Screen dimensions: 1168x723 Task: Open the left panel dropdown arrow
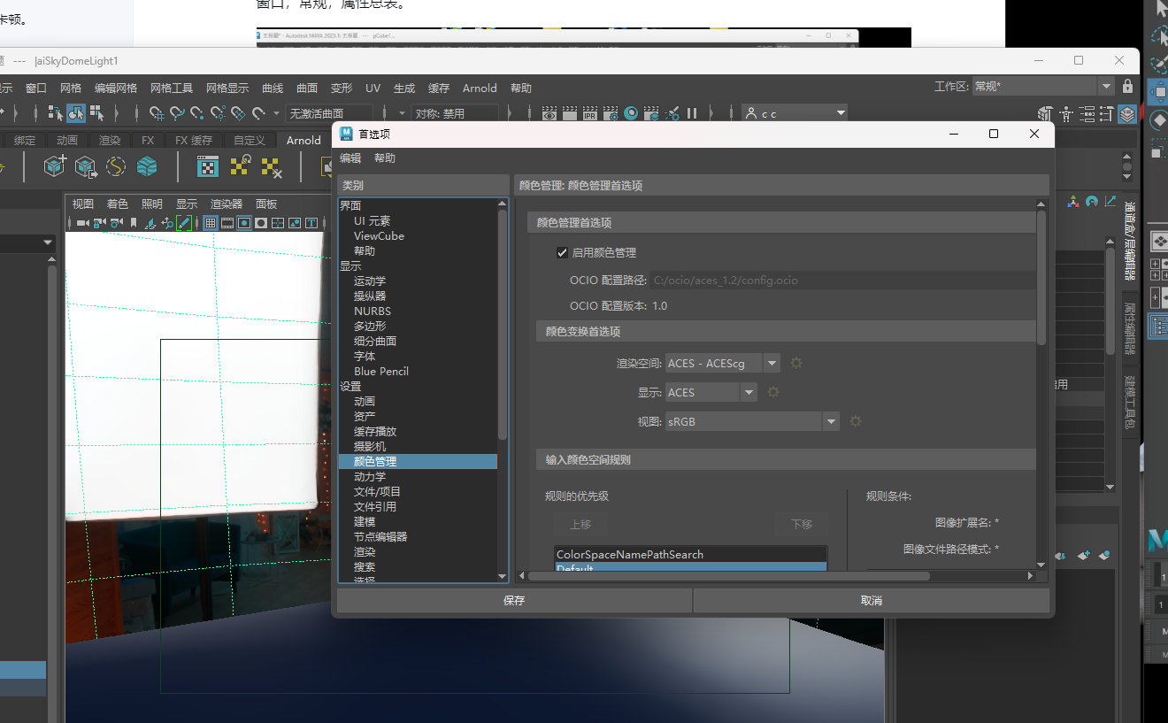pos(47,242)
